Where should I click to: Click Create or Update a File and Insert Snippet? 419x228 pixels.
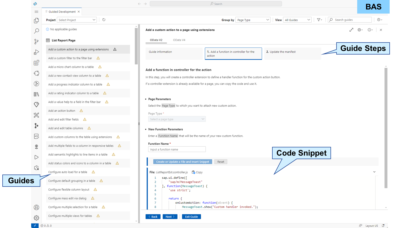(x=183, y=162)
